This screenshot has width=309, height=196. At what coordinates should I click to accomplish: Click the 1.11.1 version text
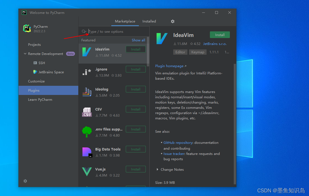(214, 52)
